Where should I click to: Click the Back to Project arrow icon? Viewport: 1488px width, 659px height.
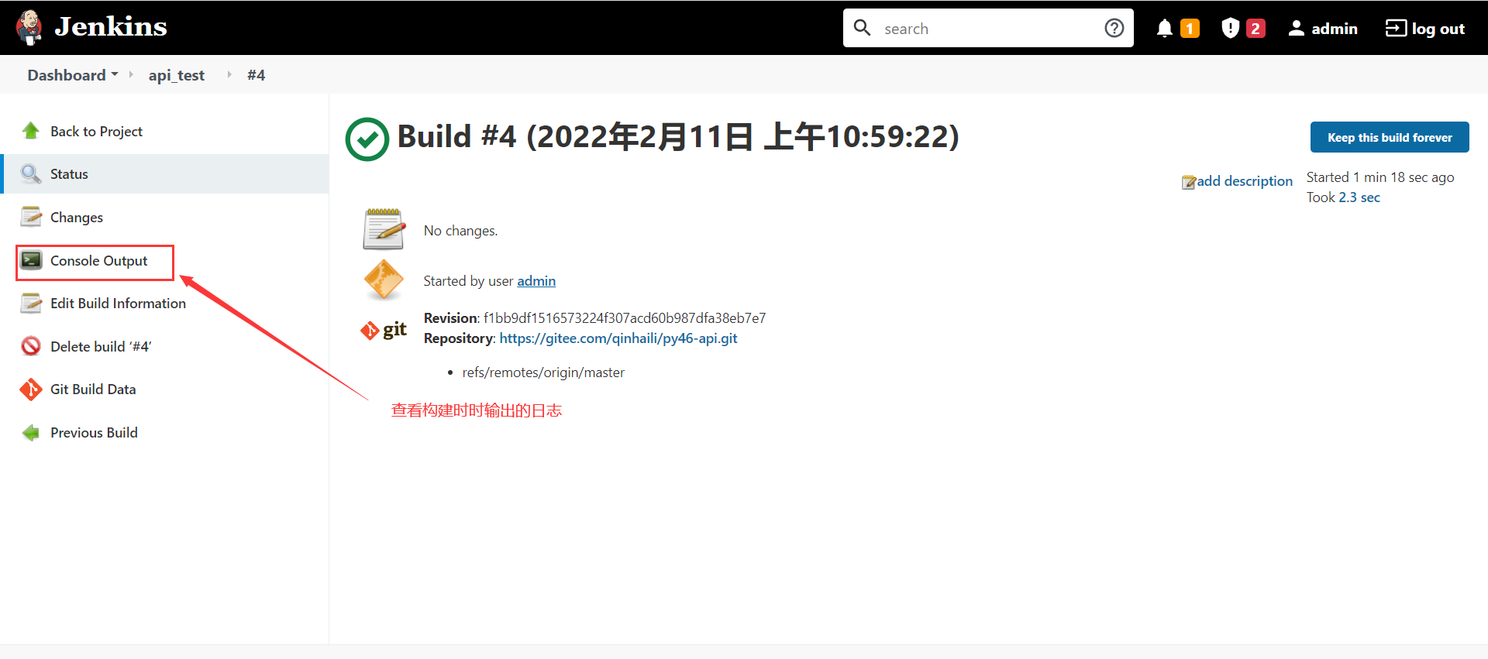click(x=31, y=131)
